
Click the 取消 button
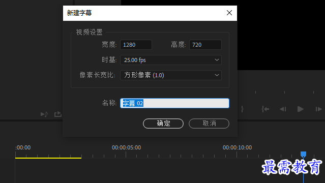[x=209, y=124]
